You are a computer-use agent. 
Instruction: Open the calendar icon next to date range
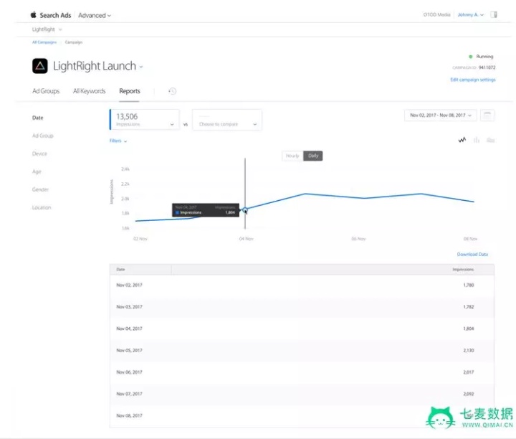487,115
